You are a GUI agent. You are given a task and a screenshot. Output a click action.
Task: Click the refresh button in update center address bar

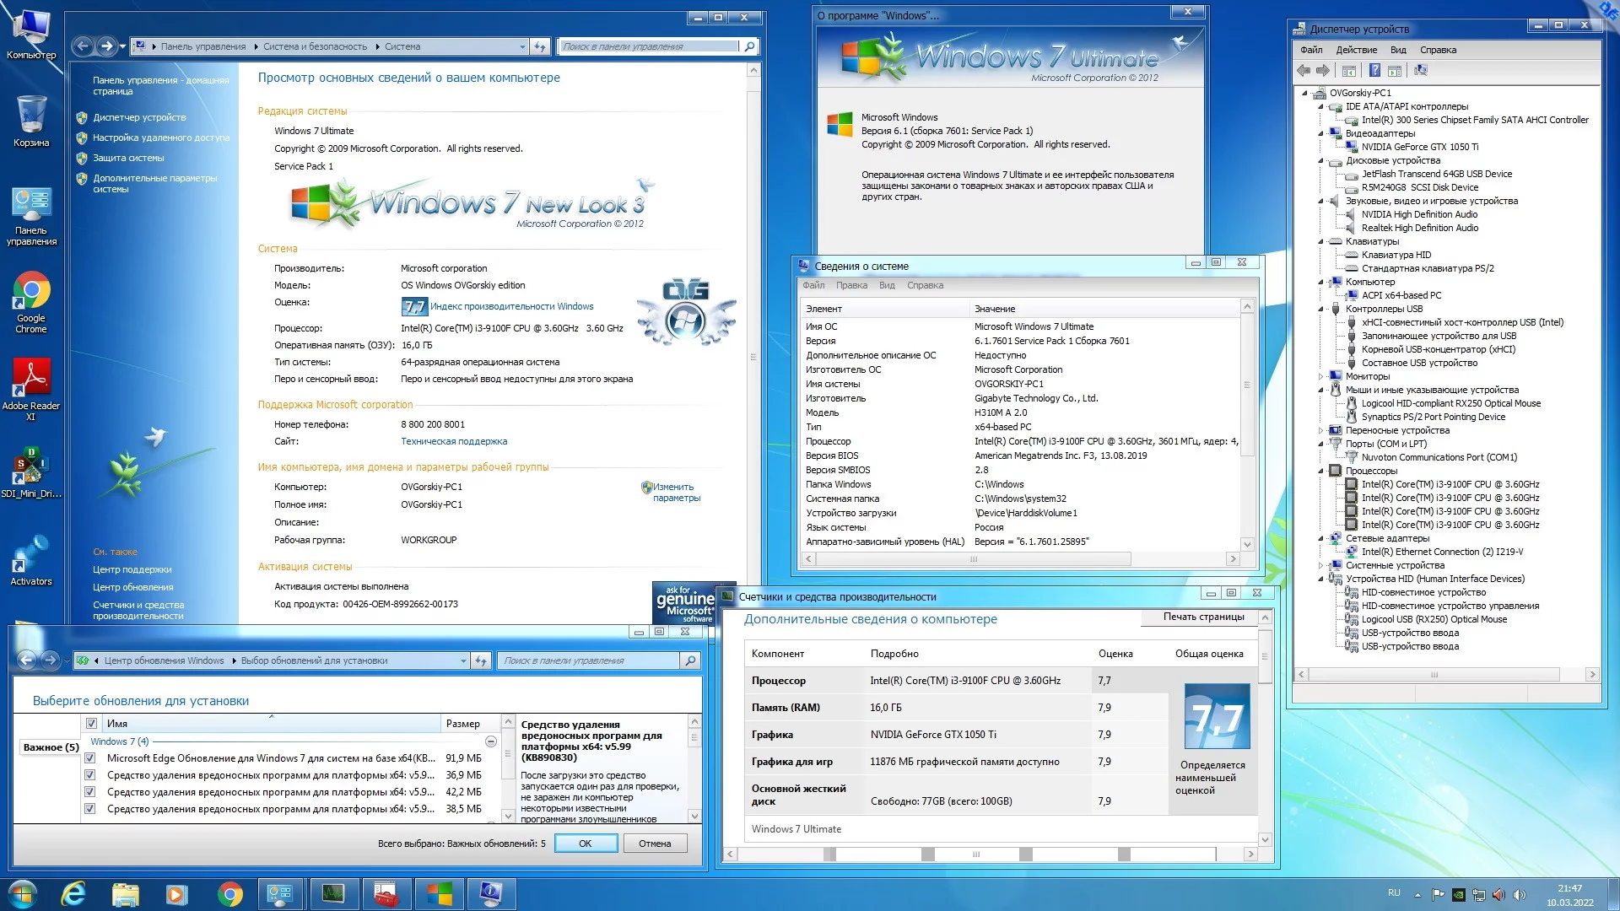coord(481,660)
